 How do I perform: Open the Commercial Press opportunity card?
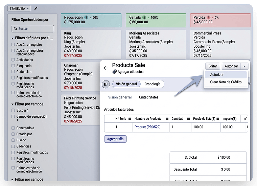pyautogui.click(x=220, y=44)
